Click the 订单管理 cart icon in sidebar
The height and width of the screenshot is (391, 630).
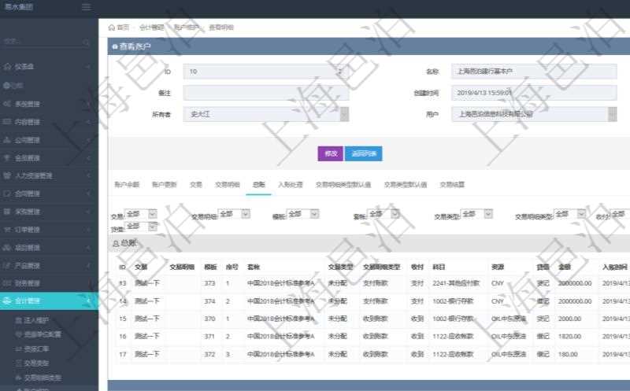click(x=7, y=230)
